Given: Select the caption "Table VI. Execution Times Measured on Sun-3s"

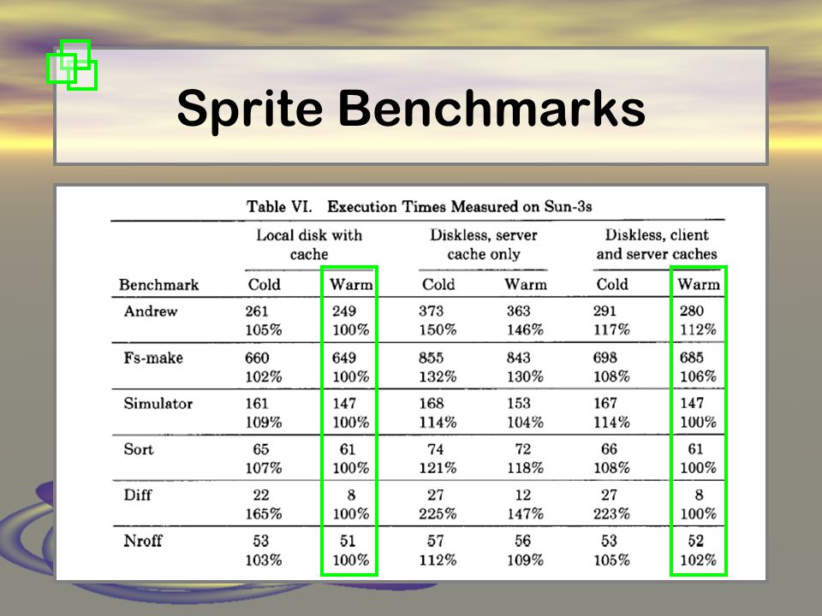Looking at the screenshot, I should [419, 206].
